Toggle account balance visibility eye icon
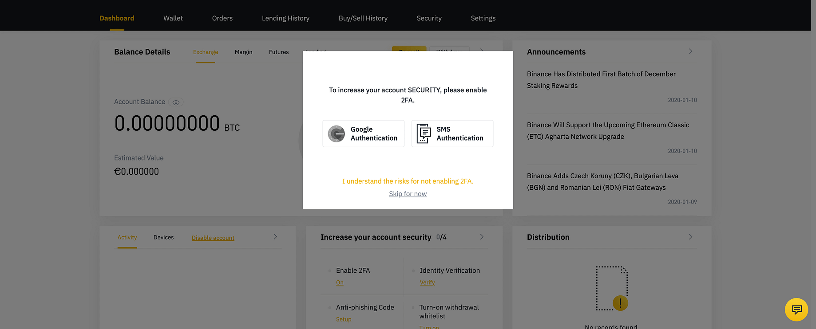816x329 pixels. pyautogui.click(x=176, y=102)
